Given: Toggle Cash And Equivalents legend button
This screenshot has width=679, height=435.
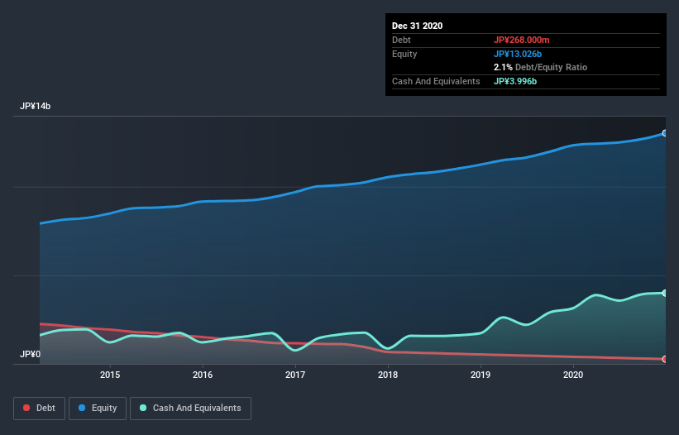Looking at the screenshot, I should pyautogui.click(x=190, y=409).
